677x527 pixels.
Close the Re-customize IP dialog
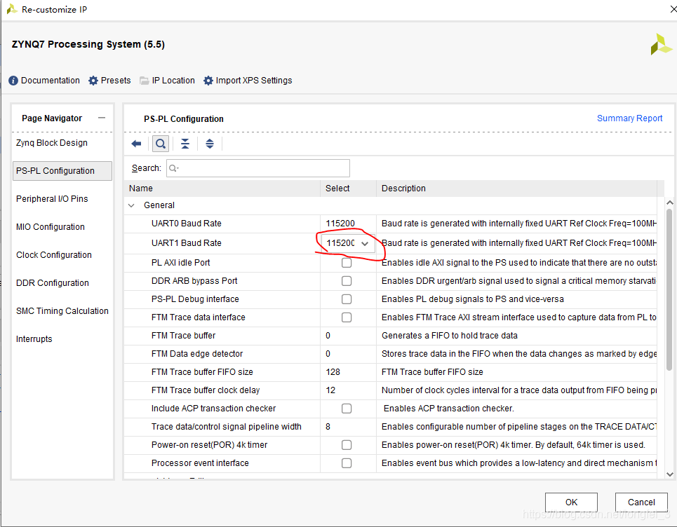coord(673,9)
